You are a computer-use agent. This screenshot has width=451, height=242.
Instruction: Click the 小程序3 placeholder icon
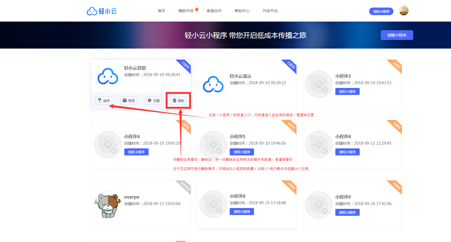[319, 84]
